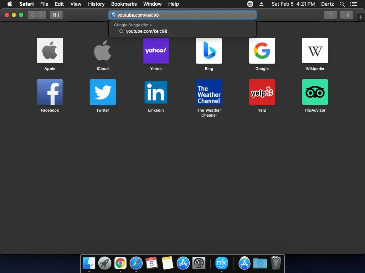Open the Google favorite tile
Image resolution: width=365 pixels, height=273 pixels.
[262, 50]
